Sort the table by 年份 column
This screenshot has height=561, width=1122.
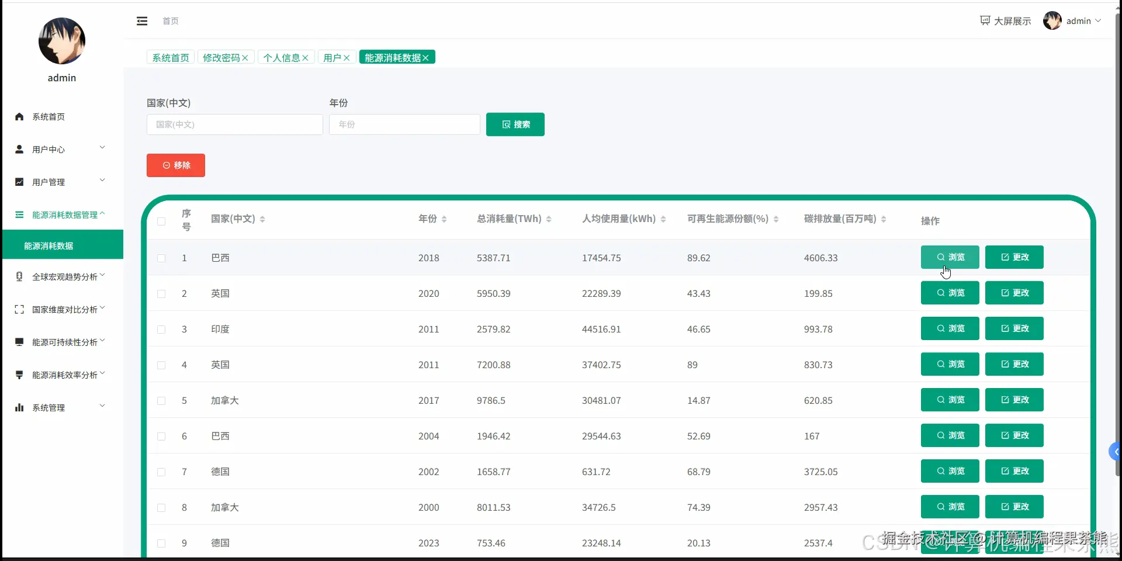coord(444,219)
